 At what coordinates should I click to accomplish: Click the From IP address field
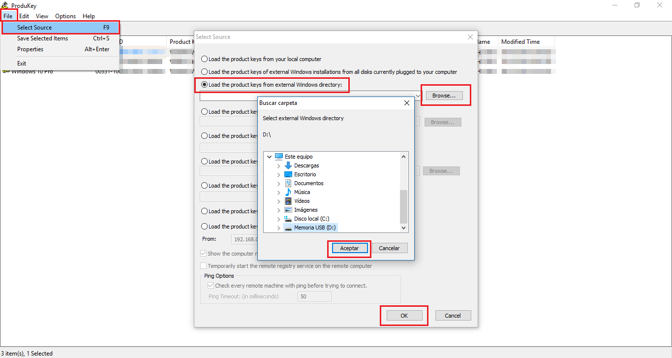(x=244, y=239)
